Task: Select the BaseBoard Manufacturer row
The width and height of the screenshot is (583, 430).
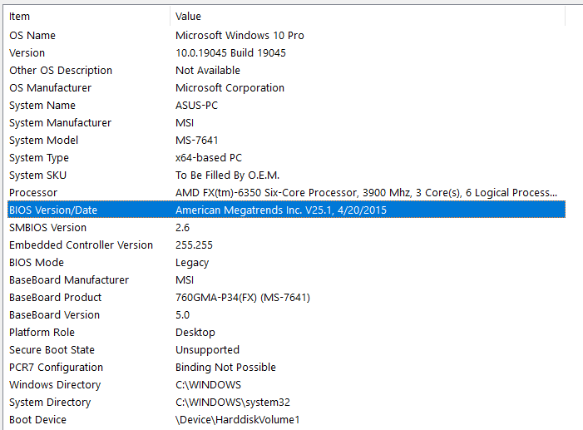Action: tap(286, 279)
